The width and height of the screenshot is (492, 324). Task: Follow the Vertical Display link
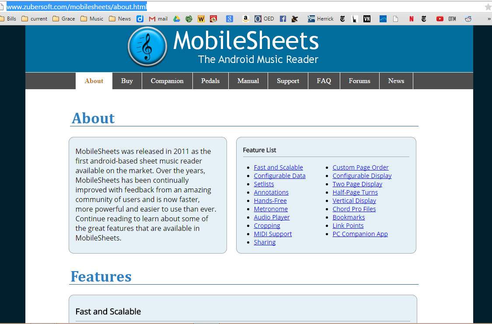pyautogui.click(x=354, y=201)
